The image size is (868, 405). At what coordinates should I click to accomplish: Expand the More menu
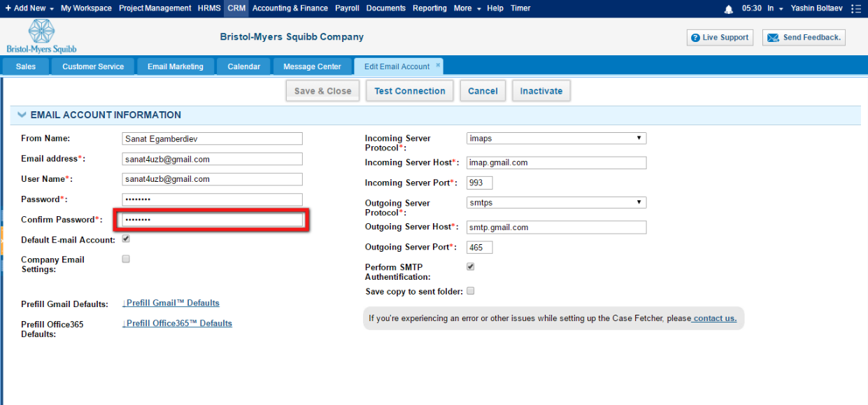coord(467,8)
